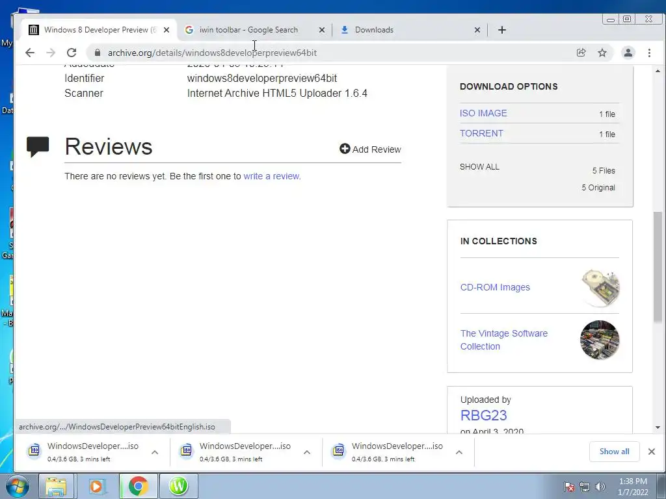Click the green W app taskbar icon
The height and width of the screenshot is (499, 666).
click(178, 486)
